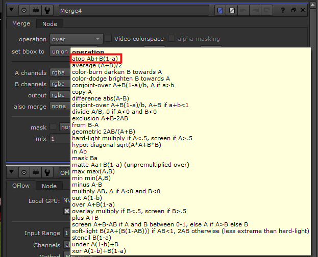Screen dimensions: 318x257
Task: Click the target icon in OFlow panel header
Action: point(23,172)
